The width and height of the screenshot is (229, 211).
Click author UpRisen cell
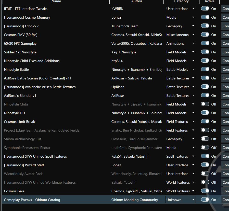pos(118,87)
